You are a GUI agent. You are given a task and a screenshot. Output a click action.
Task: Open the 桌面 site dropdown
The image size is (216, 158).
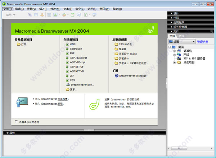pyautogui.click(x=182, y=42)
